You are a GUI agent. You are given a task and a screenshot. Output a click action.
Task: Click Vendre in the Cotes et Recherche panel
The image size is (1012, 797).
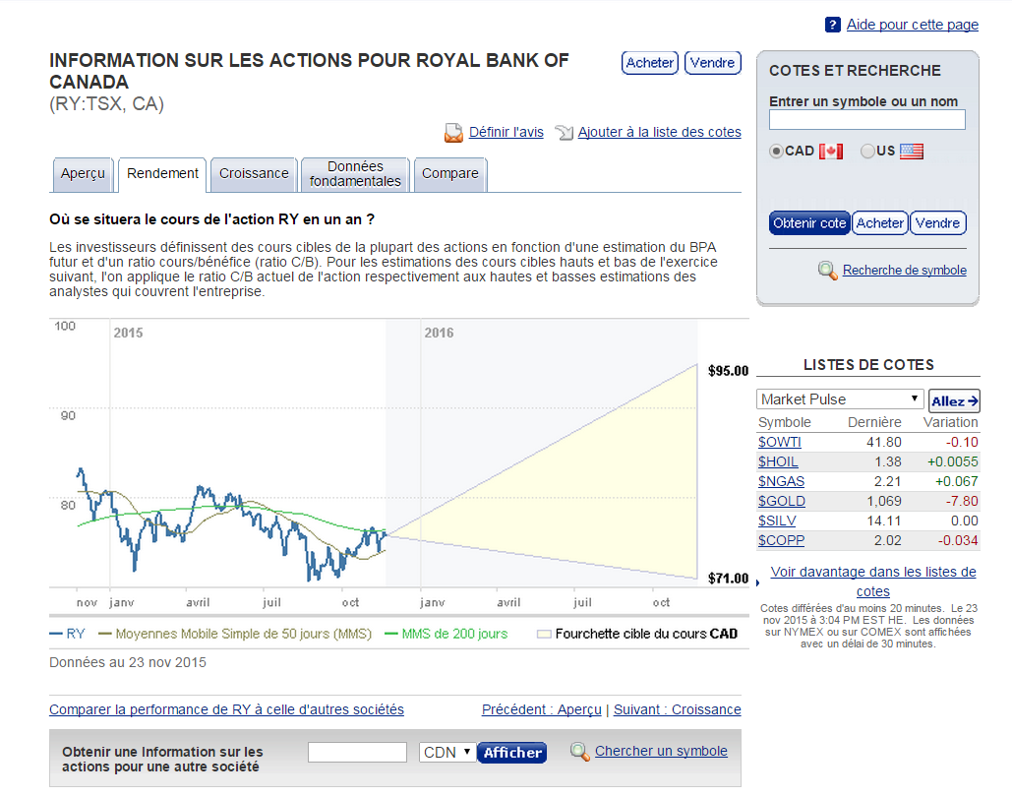[938, 222]
